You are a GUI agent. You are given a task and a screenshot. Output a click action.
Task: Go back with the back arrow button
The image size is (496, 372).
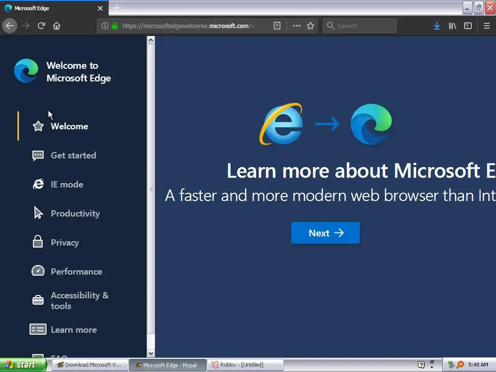pos(10,26)
